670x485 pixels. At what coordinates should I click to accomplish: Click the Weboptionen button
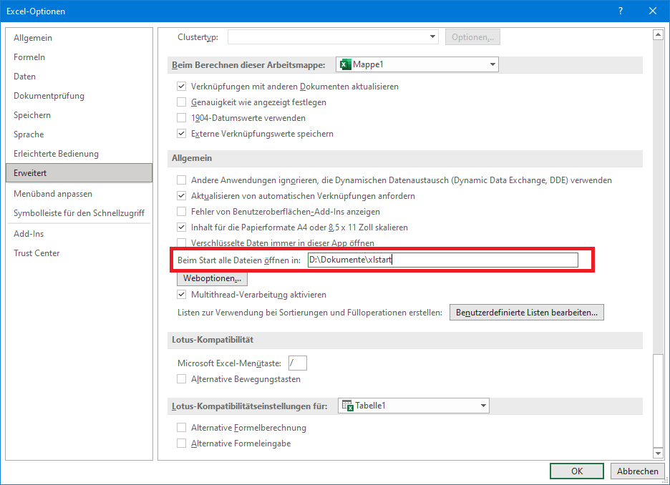pyautogui.click(x=212, y=278)
